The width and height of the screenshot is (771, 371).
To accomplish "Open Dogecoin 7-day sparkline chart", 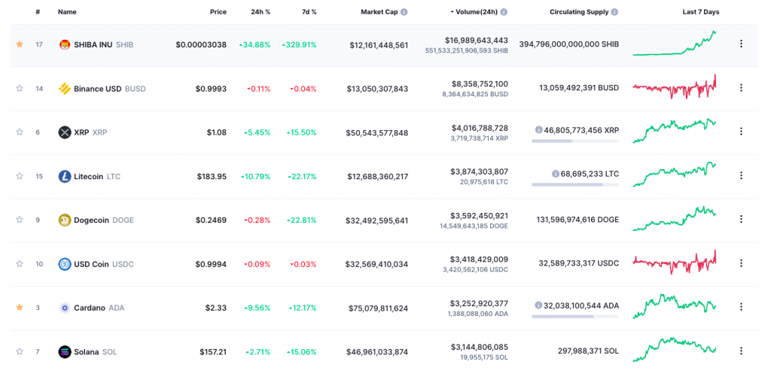I will point(675,219).
